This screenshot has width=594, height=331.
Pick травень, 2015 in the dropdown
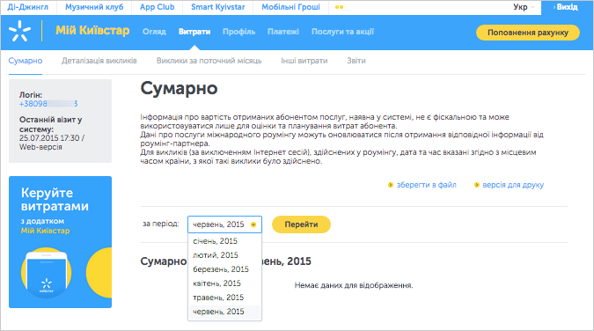(224, 298)
